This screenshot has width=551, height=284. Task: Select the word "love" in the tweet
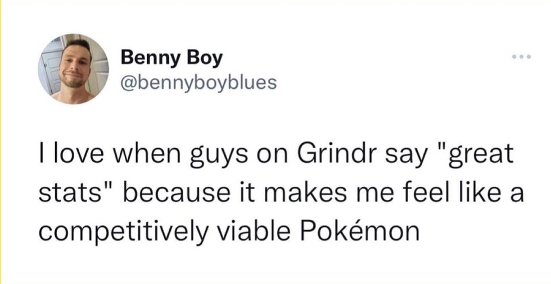tap(73, 154)
